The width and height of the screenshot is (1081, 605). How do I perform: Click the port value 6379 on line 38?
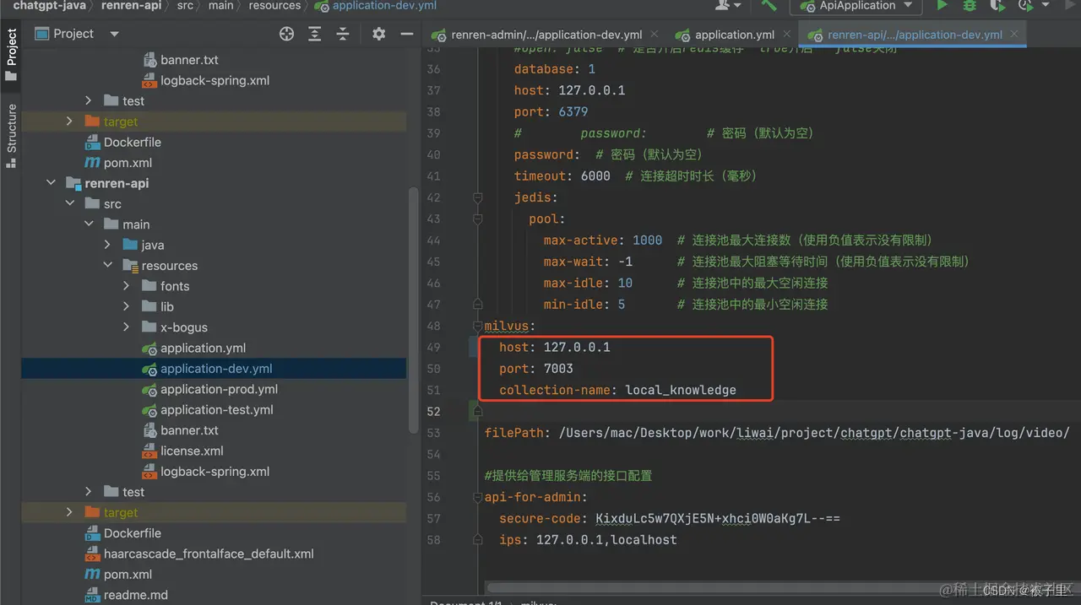(573, 112)
